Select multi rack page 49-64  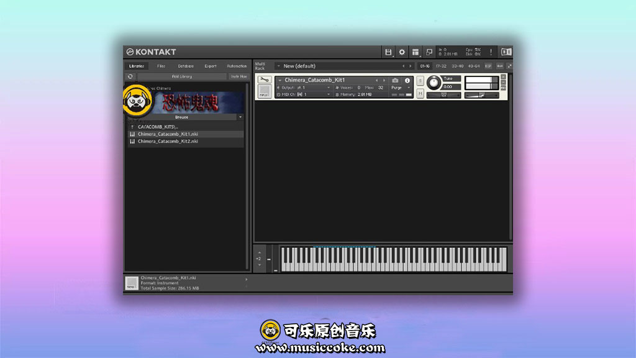click(474, 66)
